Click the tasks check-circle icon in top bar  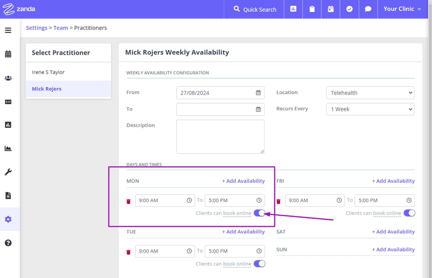tap(349, 8)
